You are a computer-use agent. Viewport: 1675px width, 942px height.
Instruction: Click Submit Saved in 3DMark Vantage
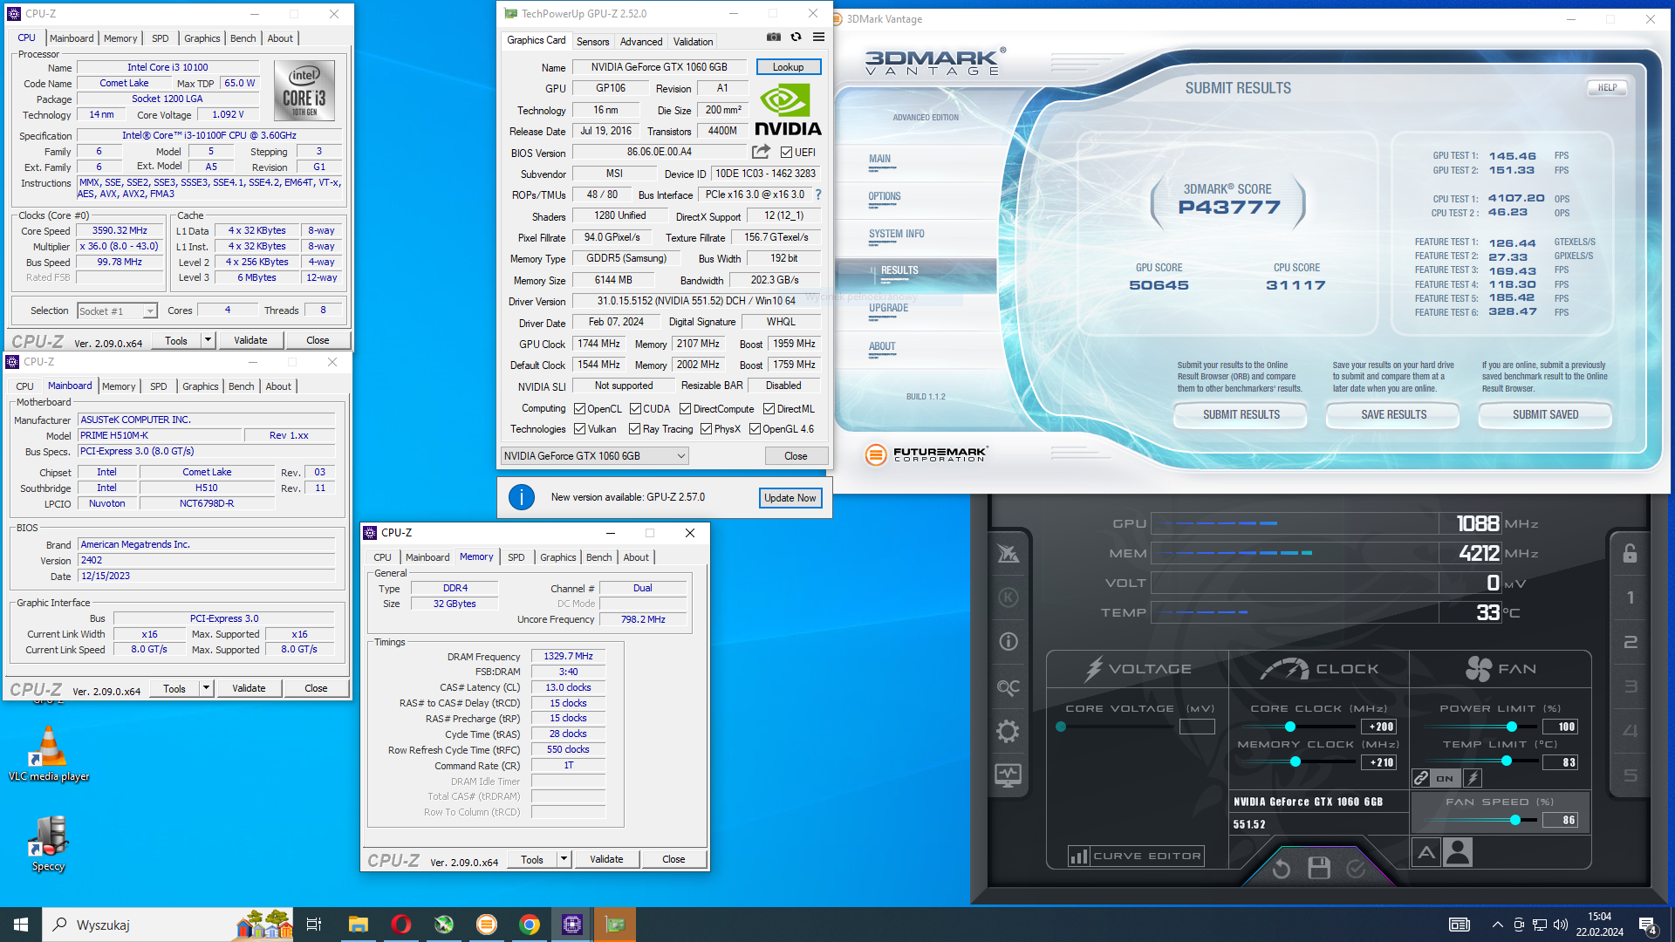[x=1545, y=414]
